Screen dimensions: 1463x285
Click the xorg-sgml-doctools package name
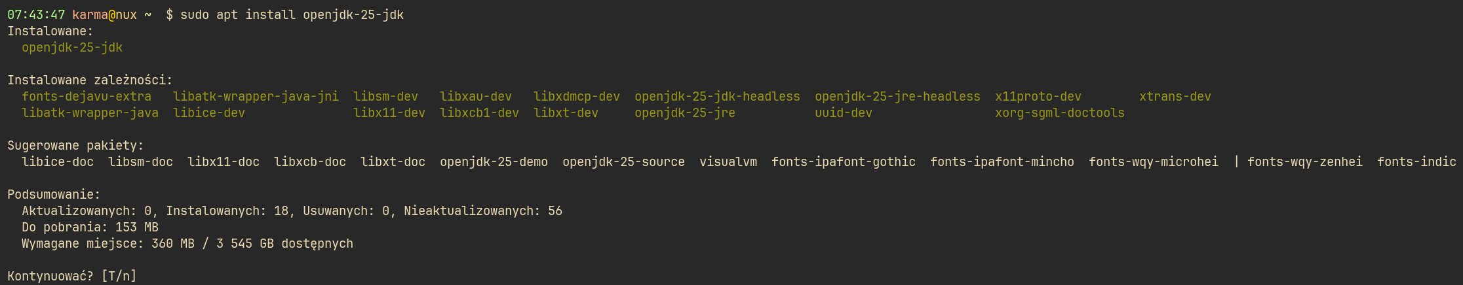(1059, 113)
